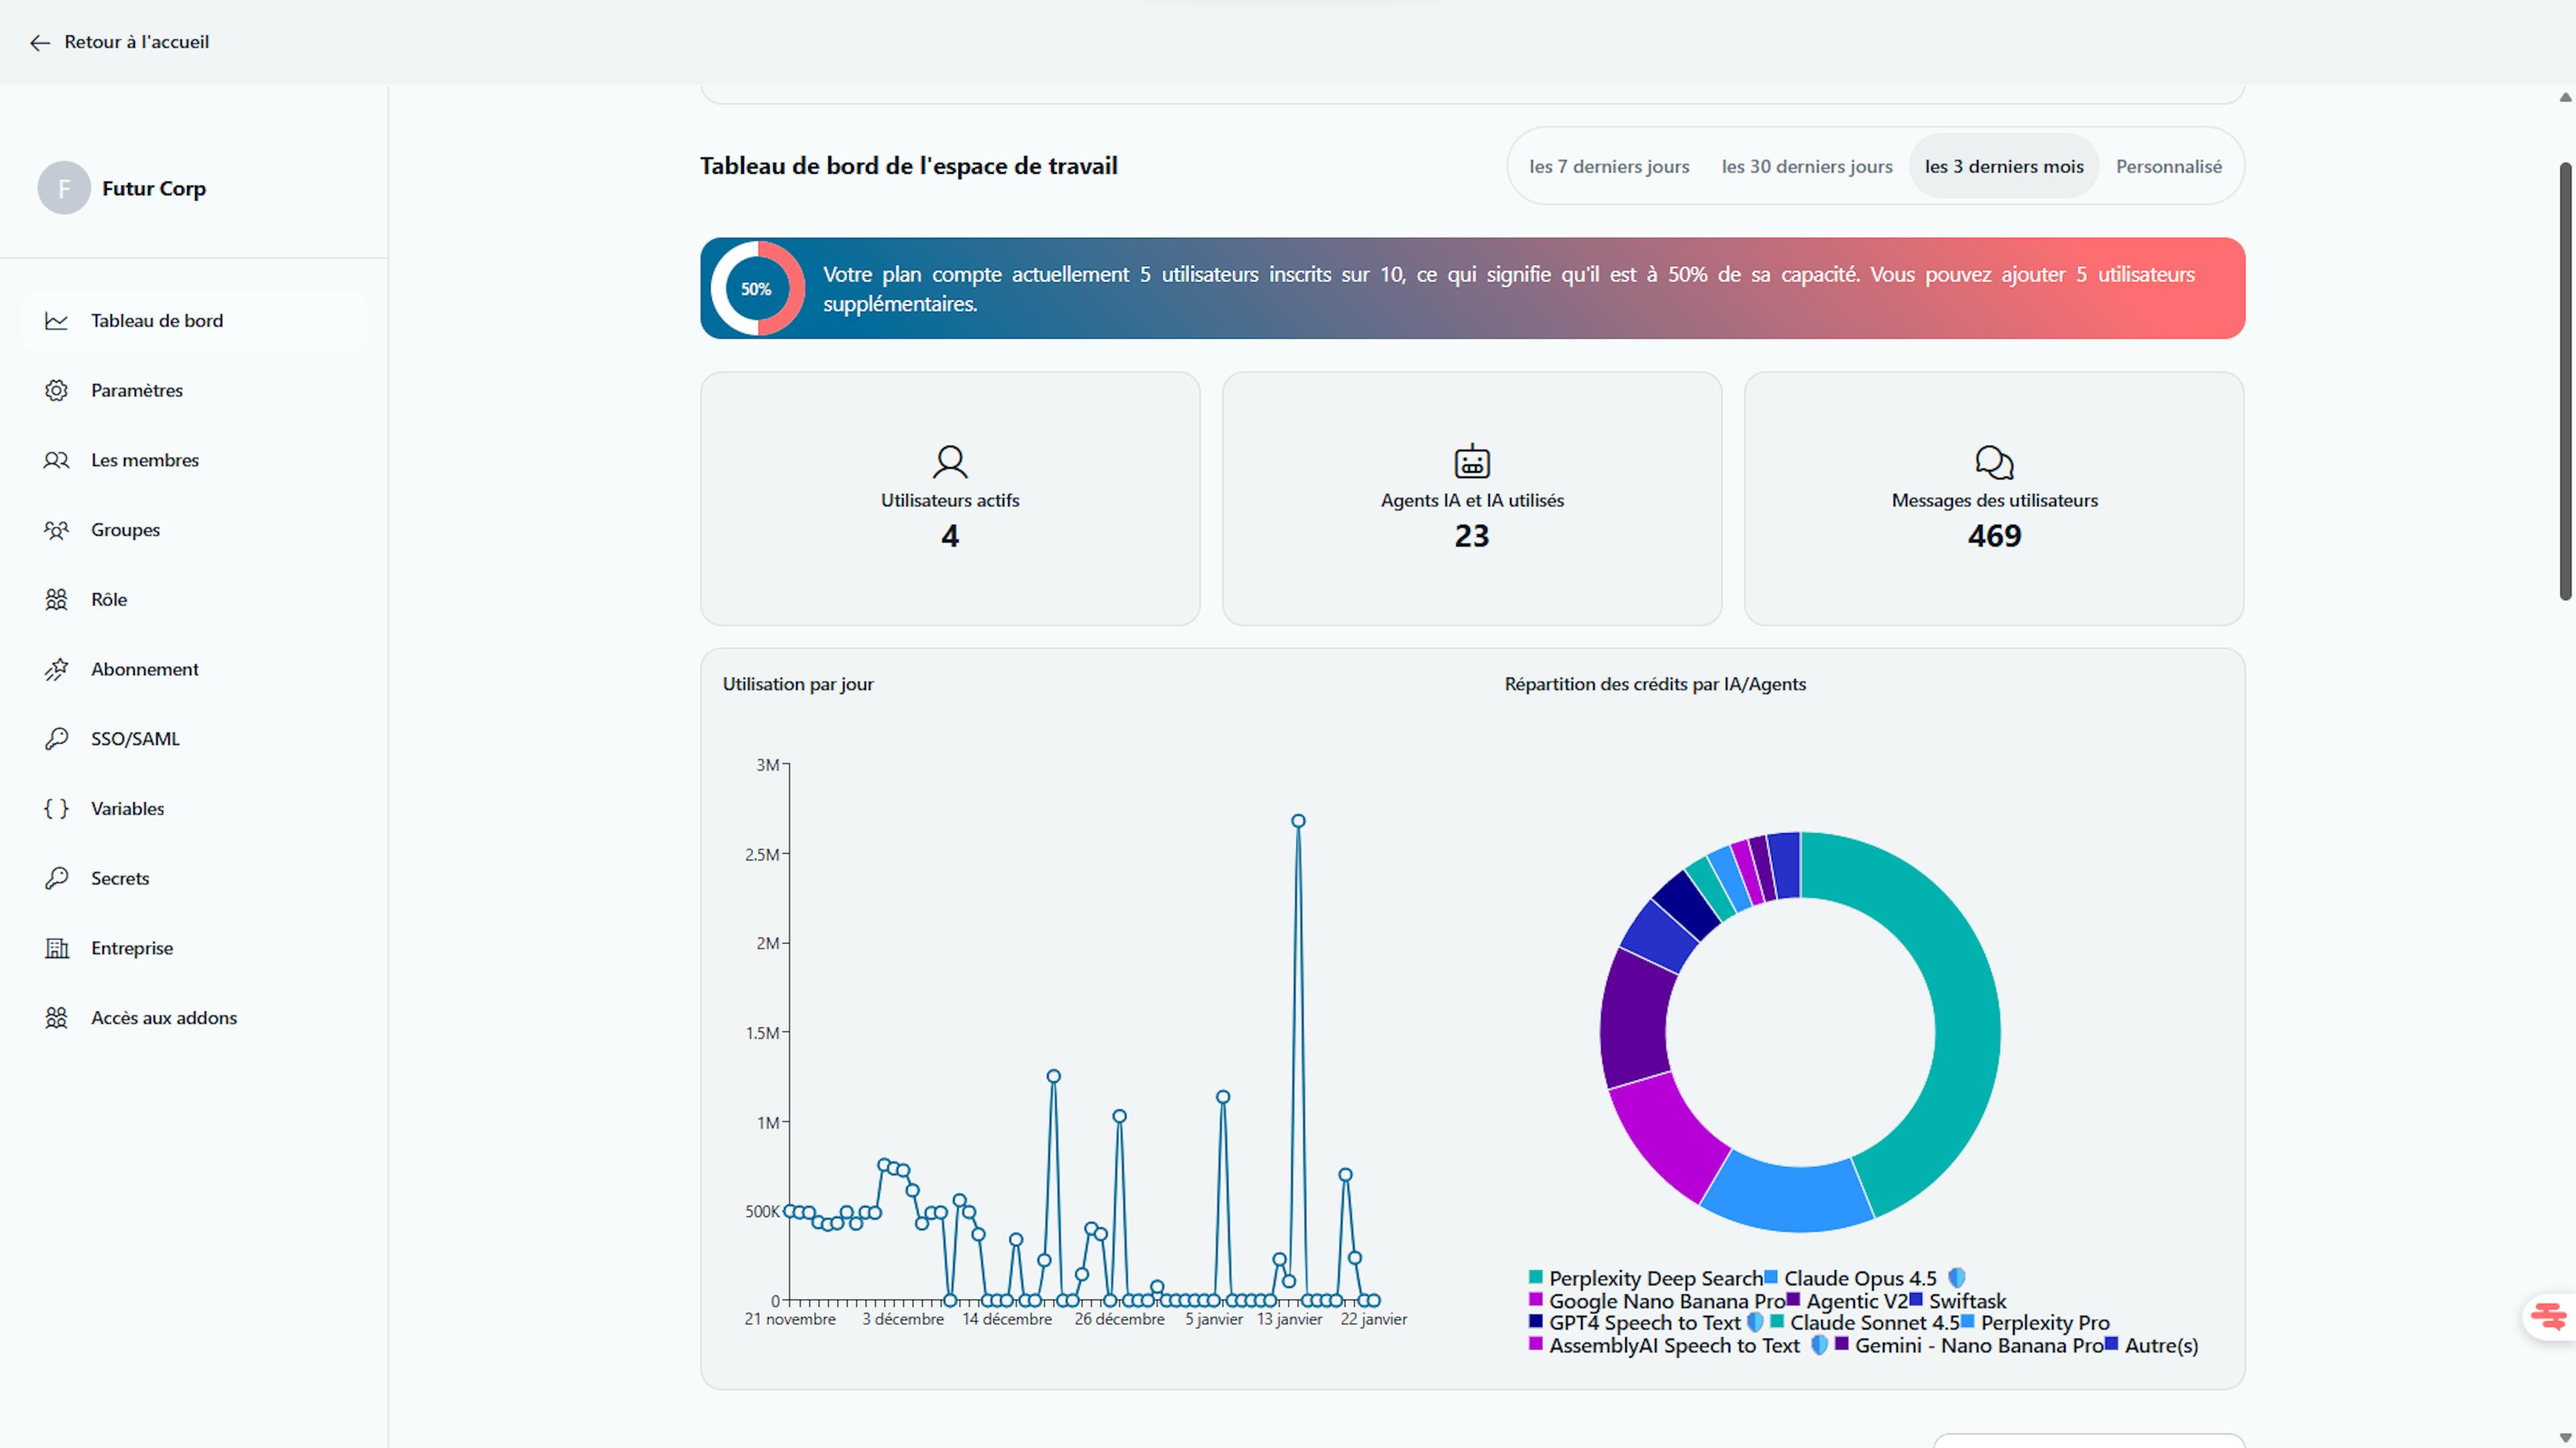
Task: Click the Abonnement sparkle icon in sidebar
Action: tap(56, 670)
